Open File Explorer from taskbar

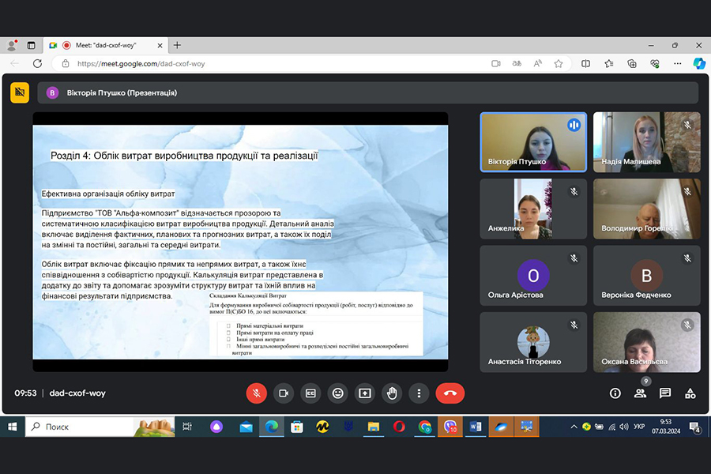(374, 427)
